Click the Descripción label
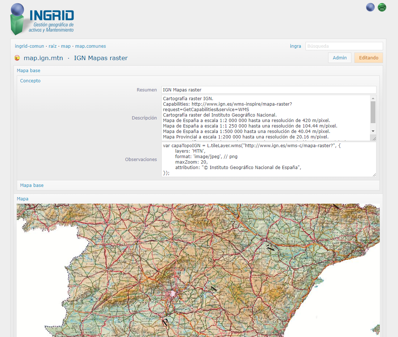 pos(144,118)
